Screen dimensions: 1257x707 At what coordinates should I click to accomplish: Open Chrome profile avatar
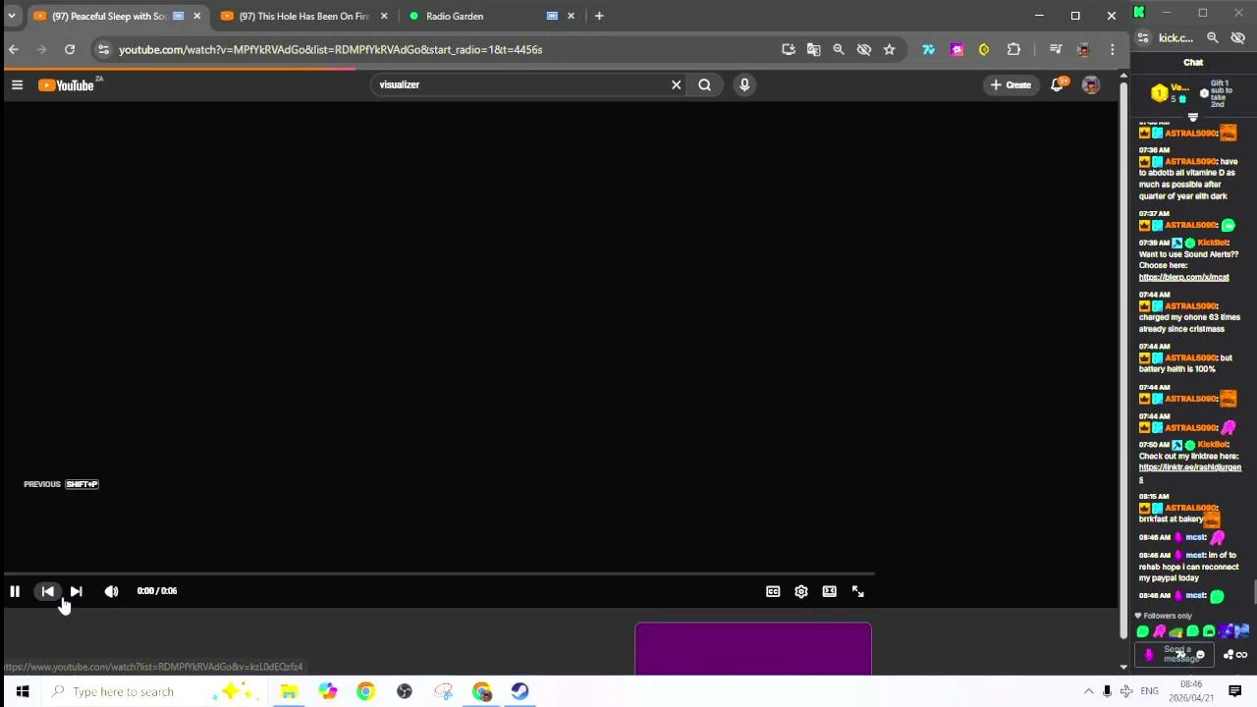(x=1083, y=49)
